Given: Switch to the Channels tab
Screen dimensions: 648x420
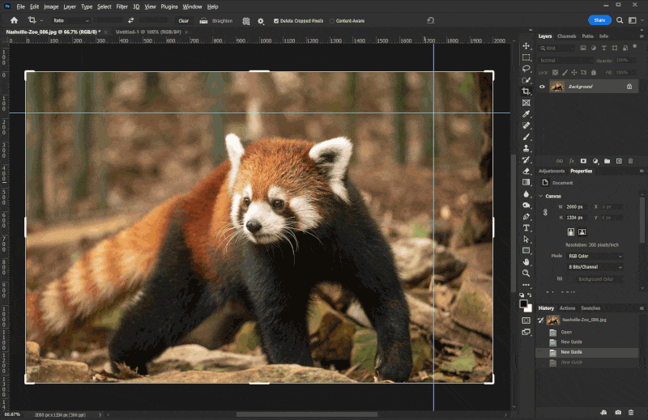Looking at the screenshot, I should [566, 36].
